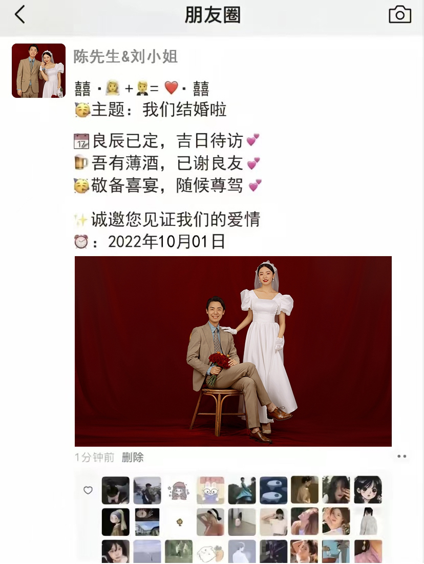424x564 pixels.
Task: Open the blue fish plate avatar
Action: pos(273,490)
